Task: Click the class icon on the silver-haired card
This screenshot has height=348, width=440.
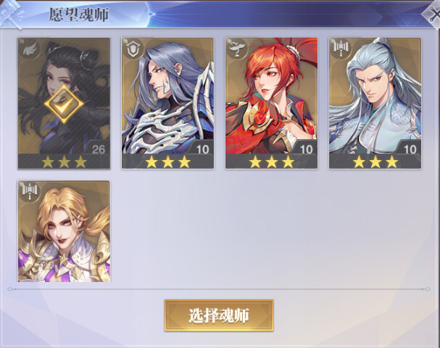Action: click(341, 50)
